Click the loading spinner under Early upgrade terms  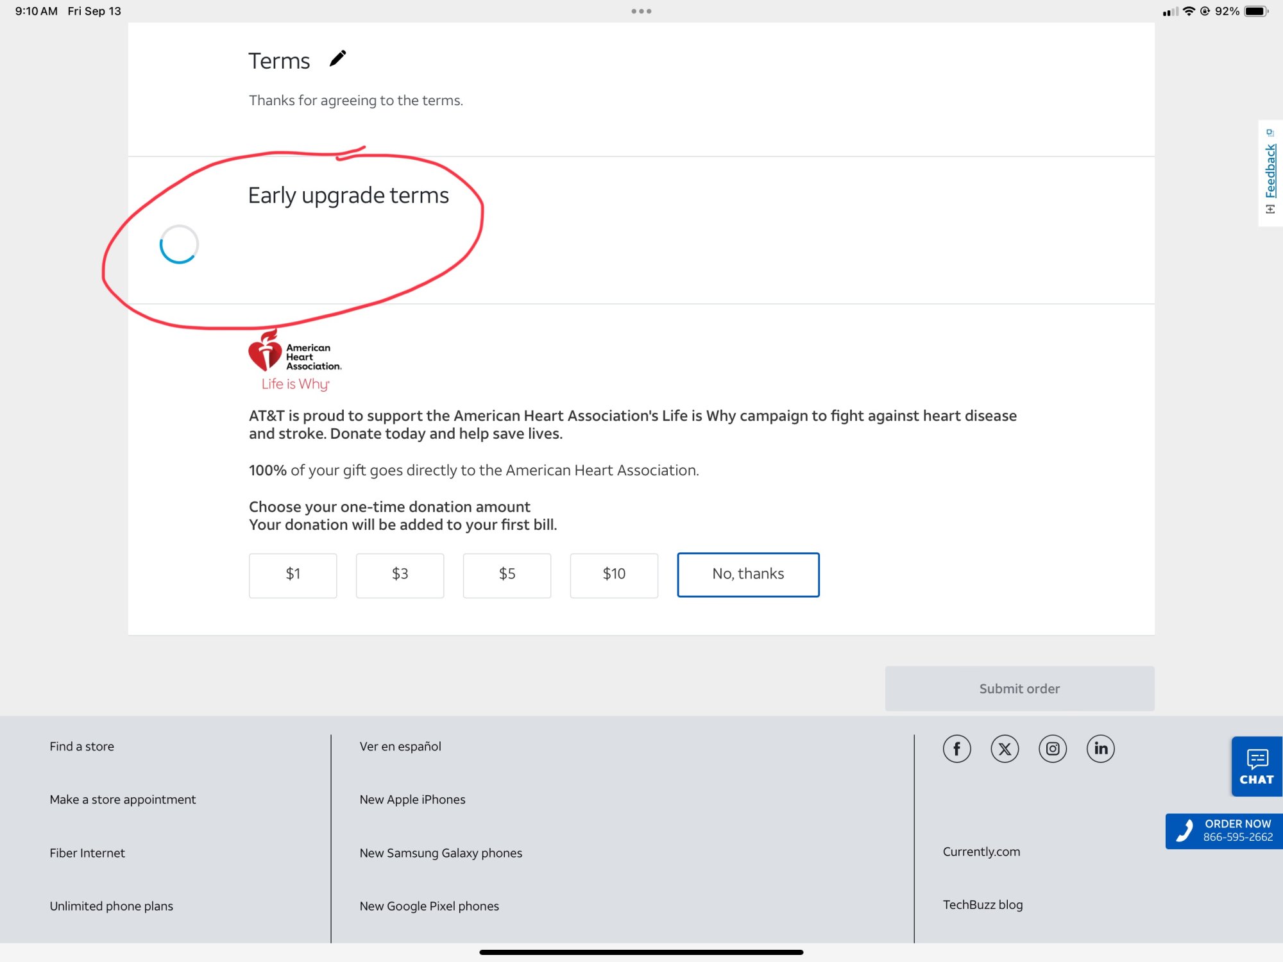pyautogui.click(x=179, y=244)
